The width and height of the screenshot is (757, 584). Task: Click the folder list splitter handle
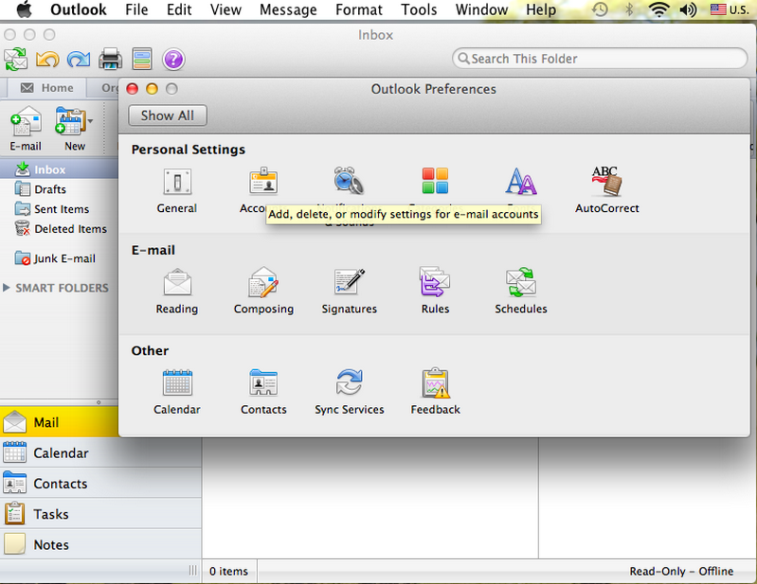pos(99,402)
